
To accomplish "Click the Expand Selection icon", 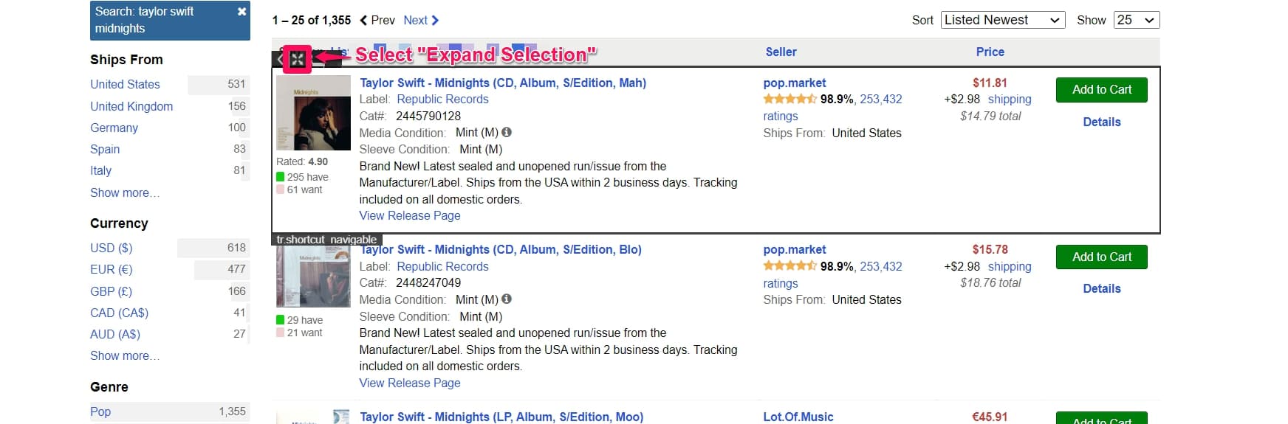I will click(x=297, y=60).
